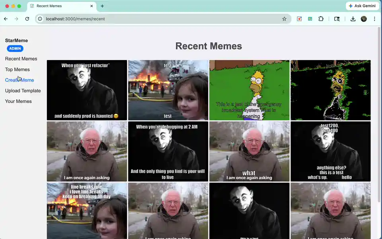This screenshot has width=382, height=239.
Task: Open the Create Meme page
Action: point(19,80)
